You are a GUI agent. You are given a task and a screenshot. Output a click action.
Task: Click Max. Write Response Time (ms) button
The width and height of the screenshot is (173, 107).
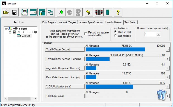click(65, 77)
